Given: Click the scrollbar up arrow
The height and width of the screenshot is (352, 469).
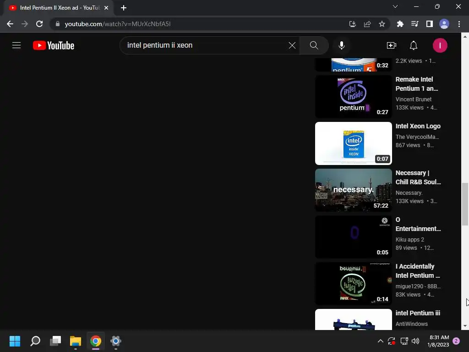Looking at the screenshot, I should pyautogui.click(x=465, y=37).
